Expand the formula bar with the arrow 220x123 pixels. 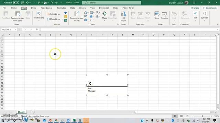(x=218, y=29)
